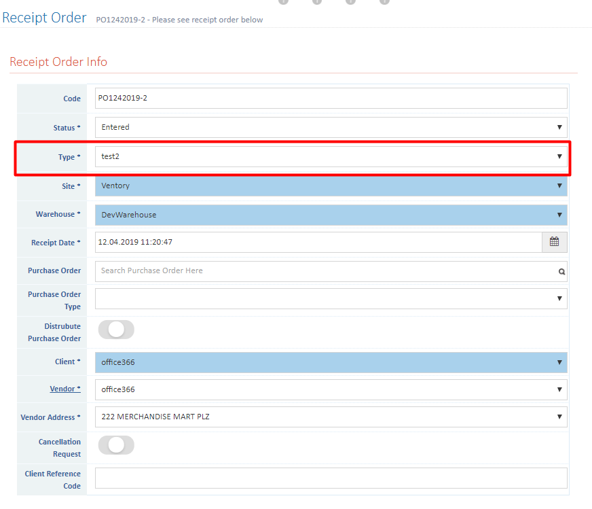Image resolution: width=592 pixels, height=509 pixels.
Task: Click the third wizard step circle at top
Action: 350,2
